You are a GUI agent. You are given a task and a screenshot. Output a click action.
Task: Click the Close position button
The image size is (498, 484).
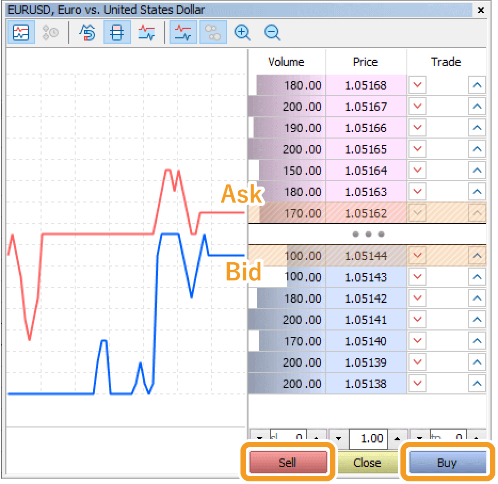click(x=367, y=463)
